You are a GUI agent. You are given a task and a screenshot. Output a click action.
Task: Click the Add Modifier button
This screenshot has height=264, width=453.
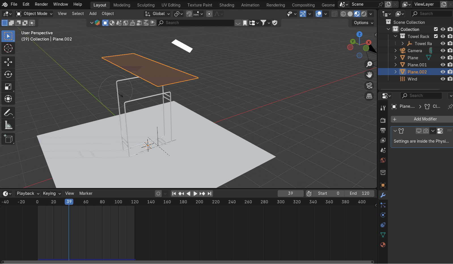422,119
